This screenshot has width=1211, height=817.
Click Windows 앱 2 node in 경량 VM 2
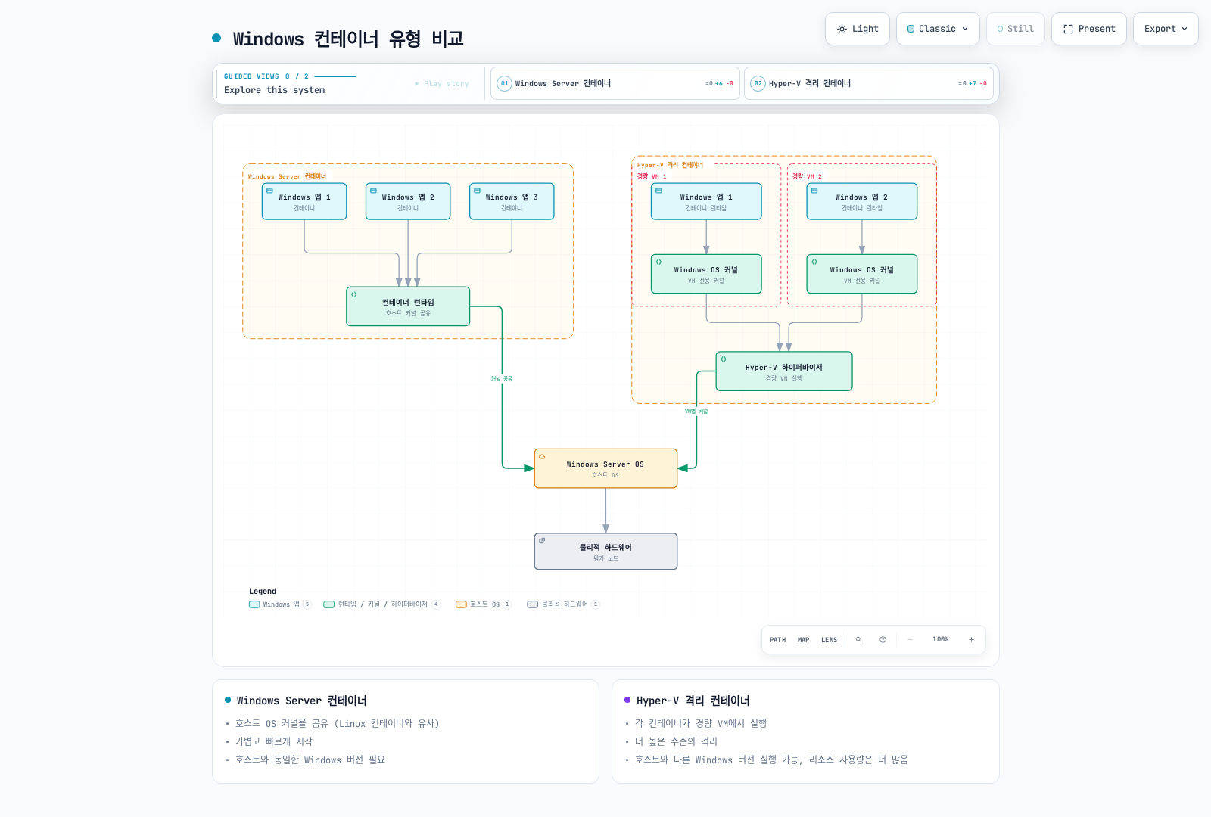[862, 201]
